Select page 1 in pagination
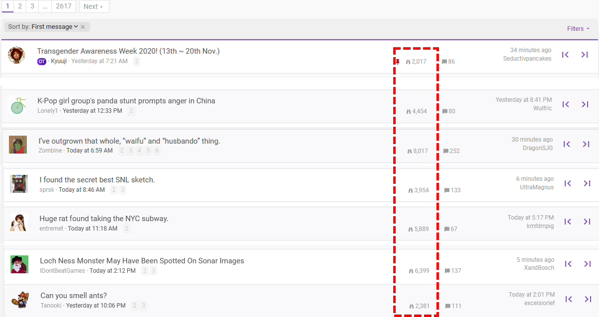The width and height of the screenshot is (599, 317). click(7, 6)
